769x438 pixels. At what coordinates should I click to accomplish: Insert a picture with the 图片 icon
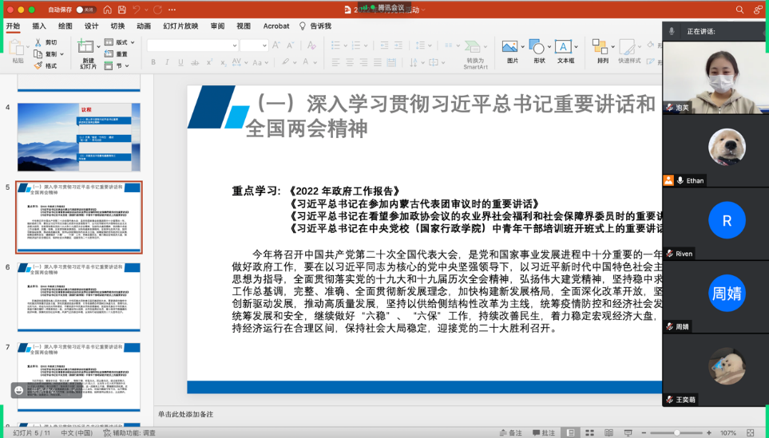tap(511, 48)
